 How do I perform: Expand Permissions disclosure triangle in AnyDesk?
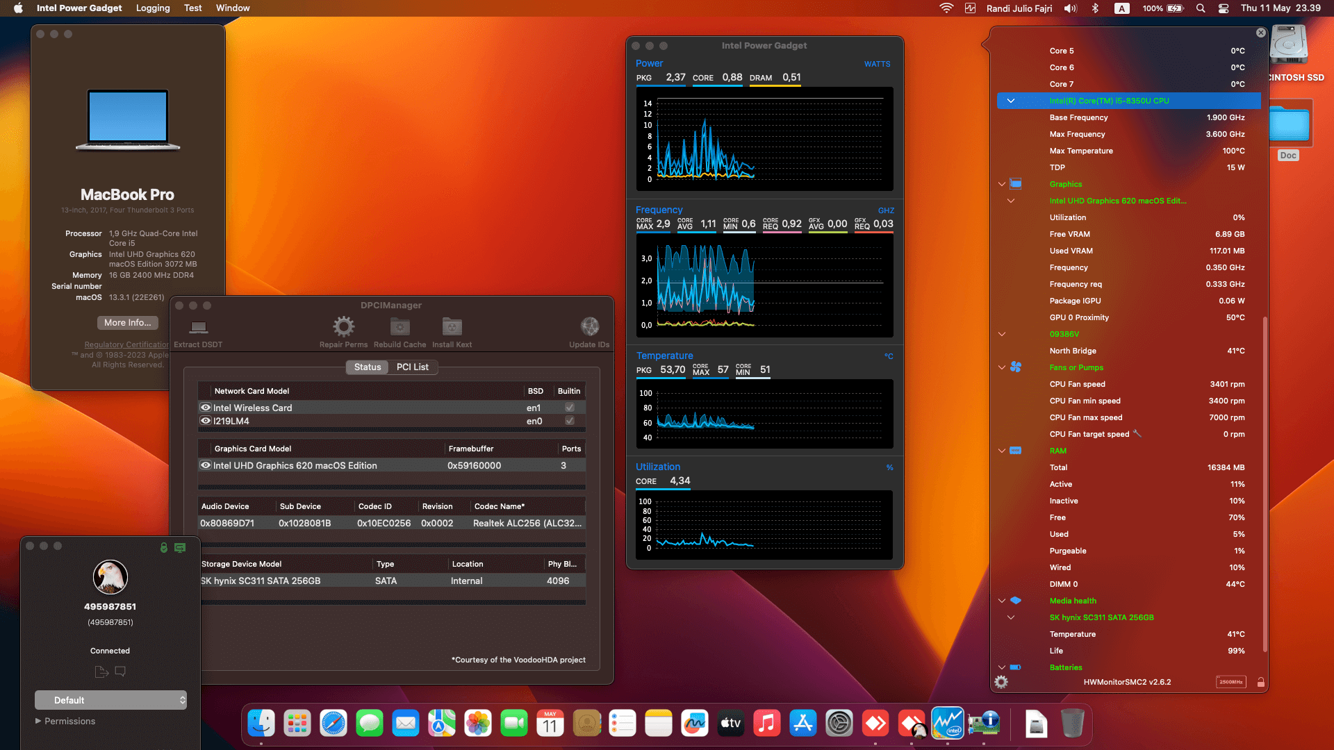tap(38, 721)
